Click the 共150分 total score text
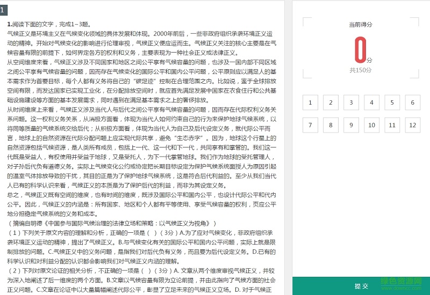 pos(361,70)
